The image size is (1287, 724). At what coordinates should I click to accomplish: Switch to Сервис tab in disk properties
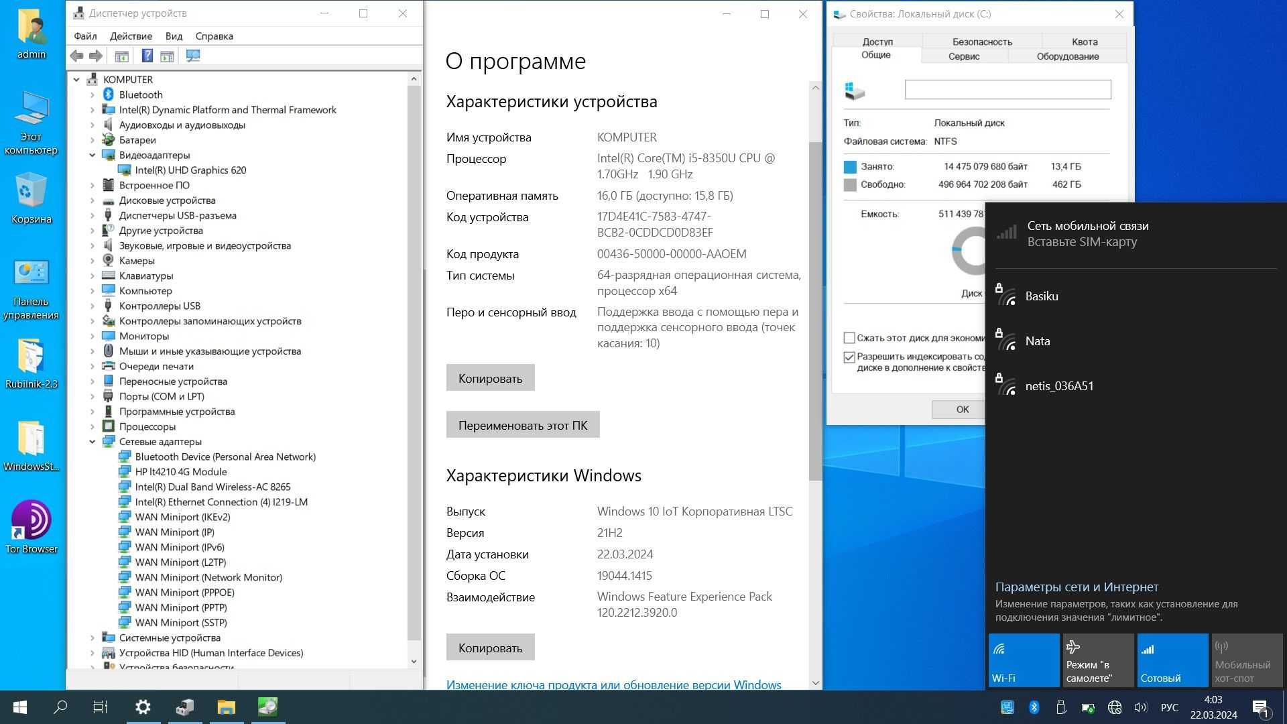pos(964,56)
